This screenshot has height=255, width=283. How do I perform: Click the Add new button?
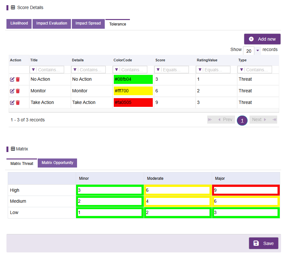pyautogui.click(x=262, y=39)
